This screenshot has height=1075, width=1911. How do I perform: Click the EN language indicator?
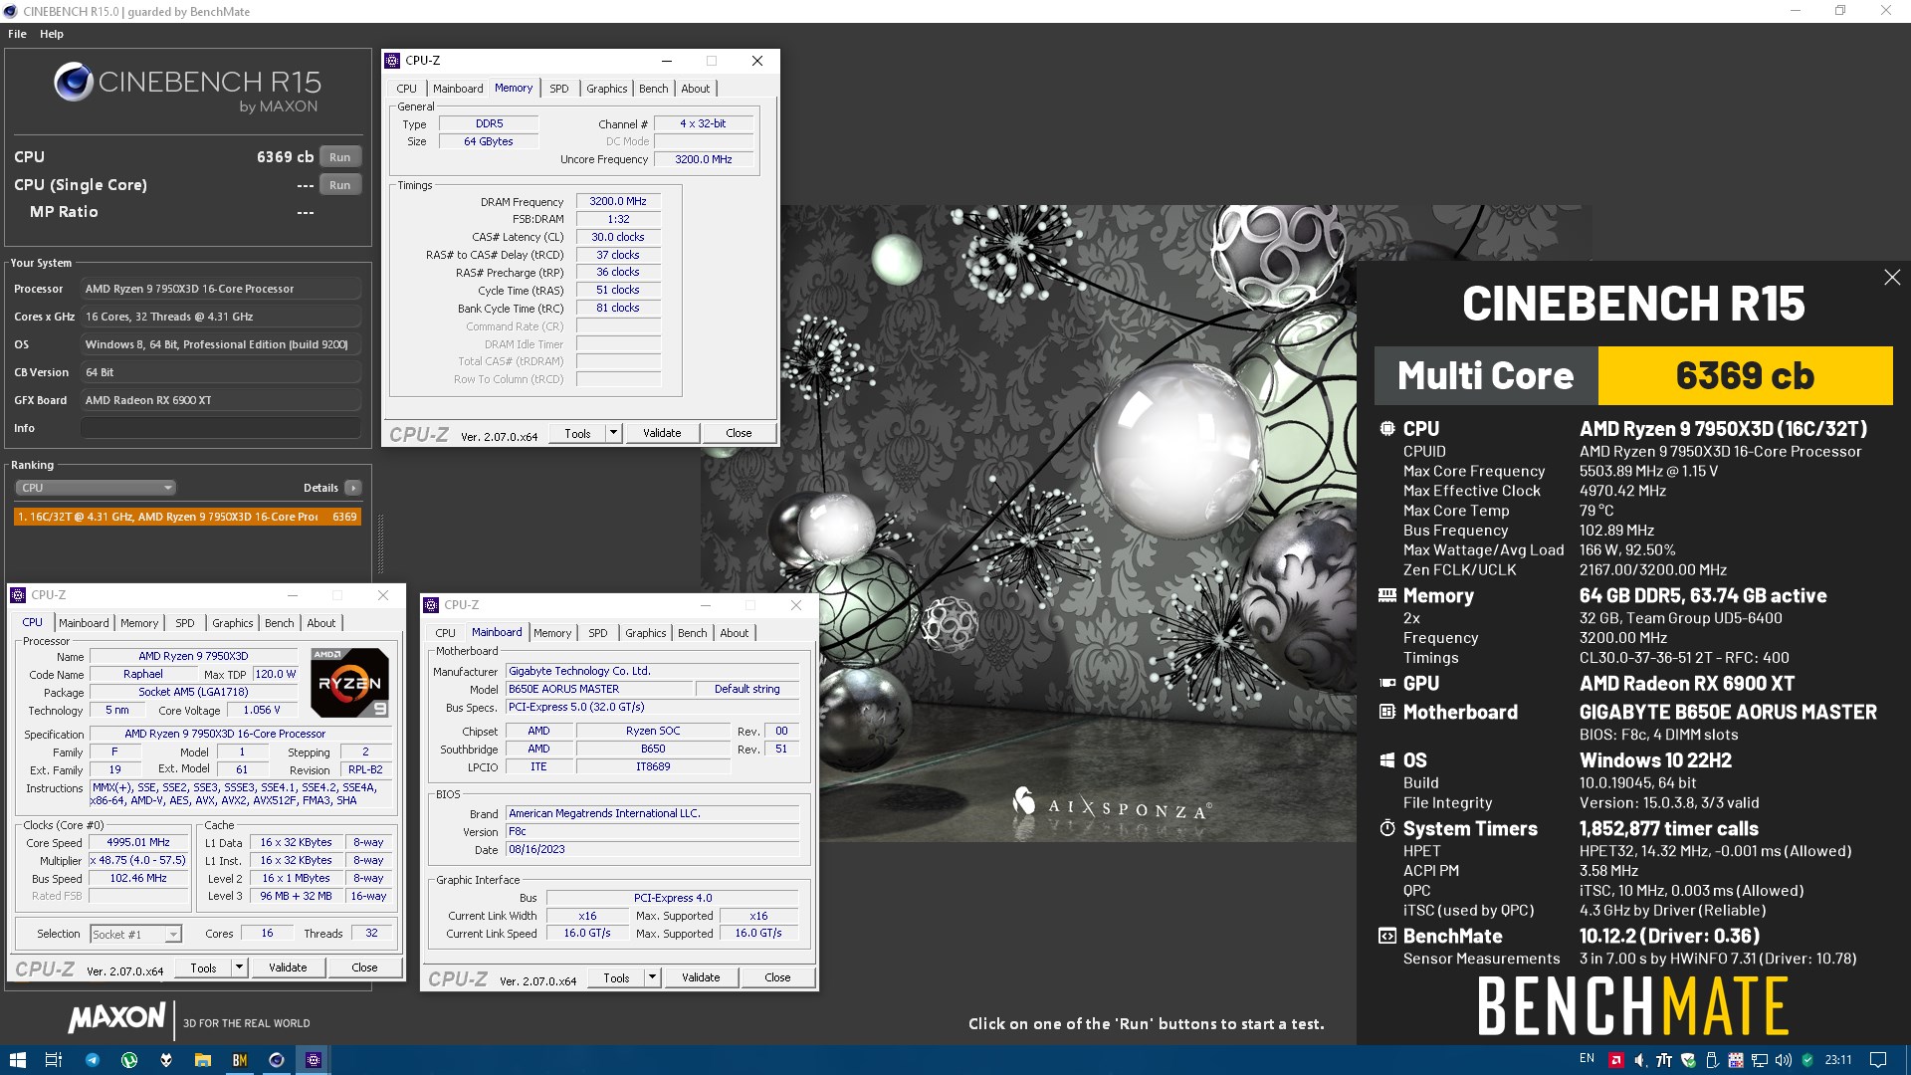[x=1587, y=1058]
